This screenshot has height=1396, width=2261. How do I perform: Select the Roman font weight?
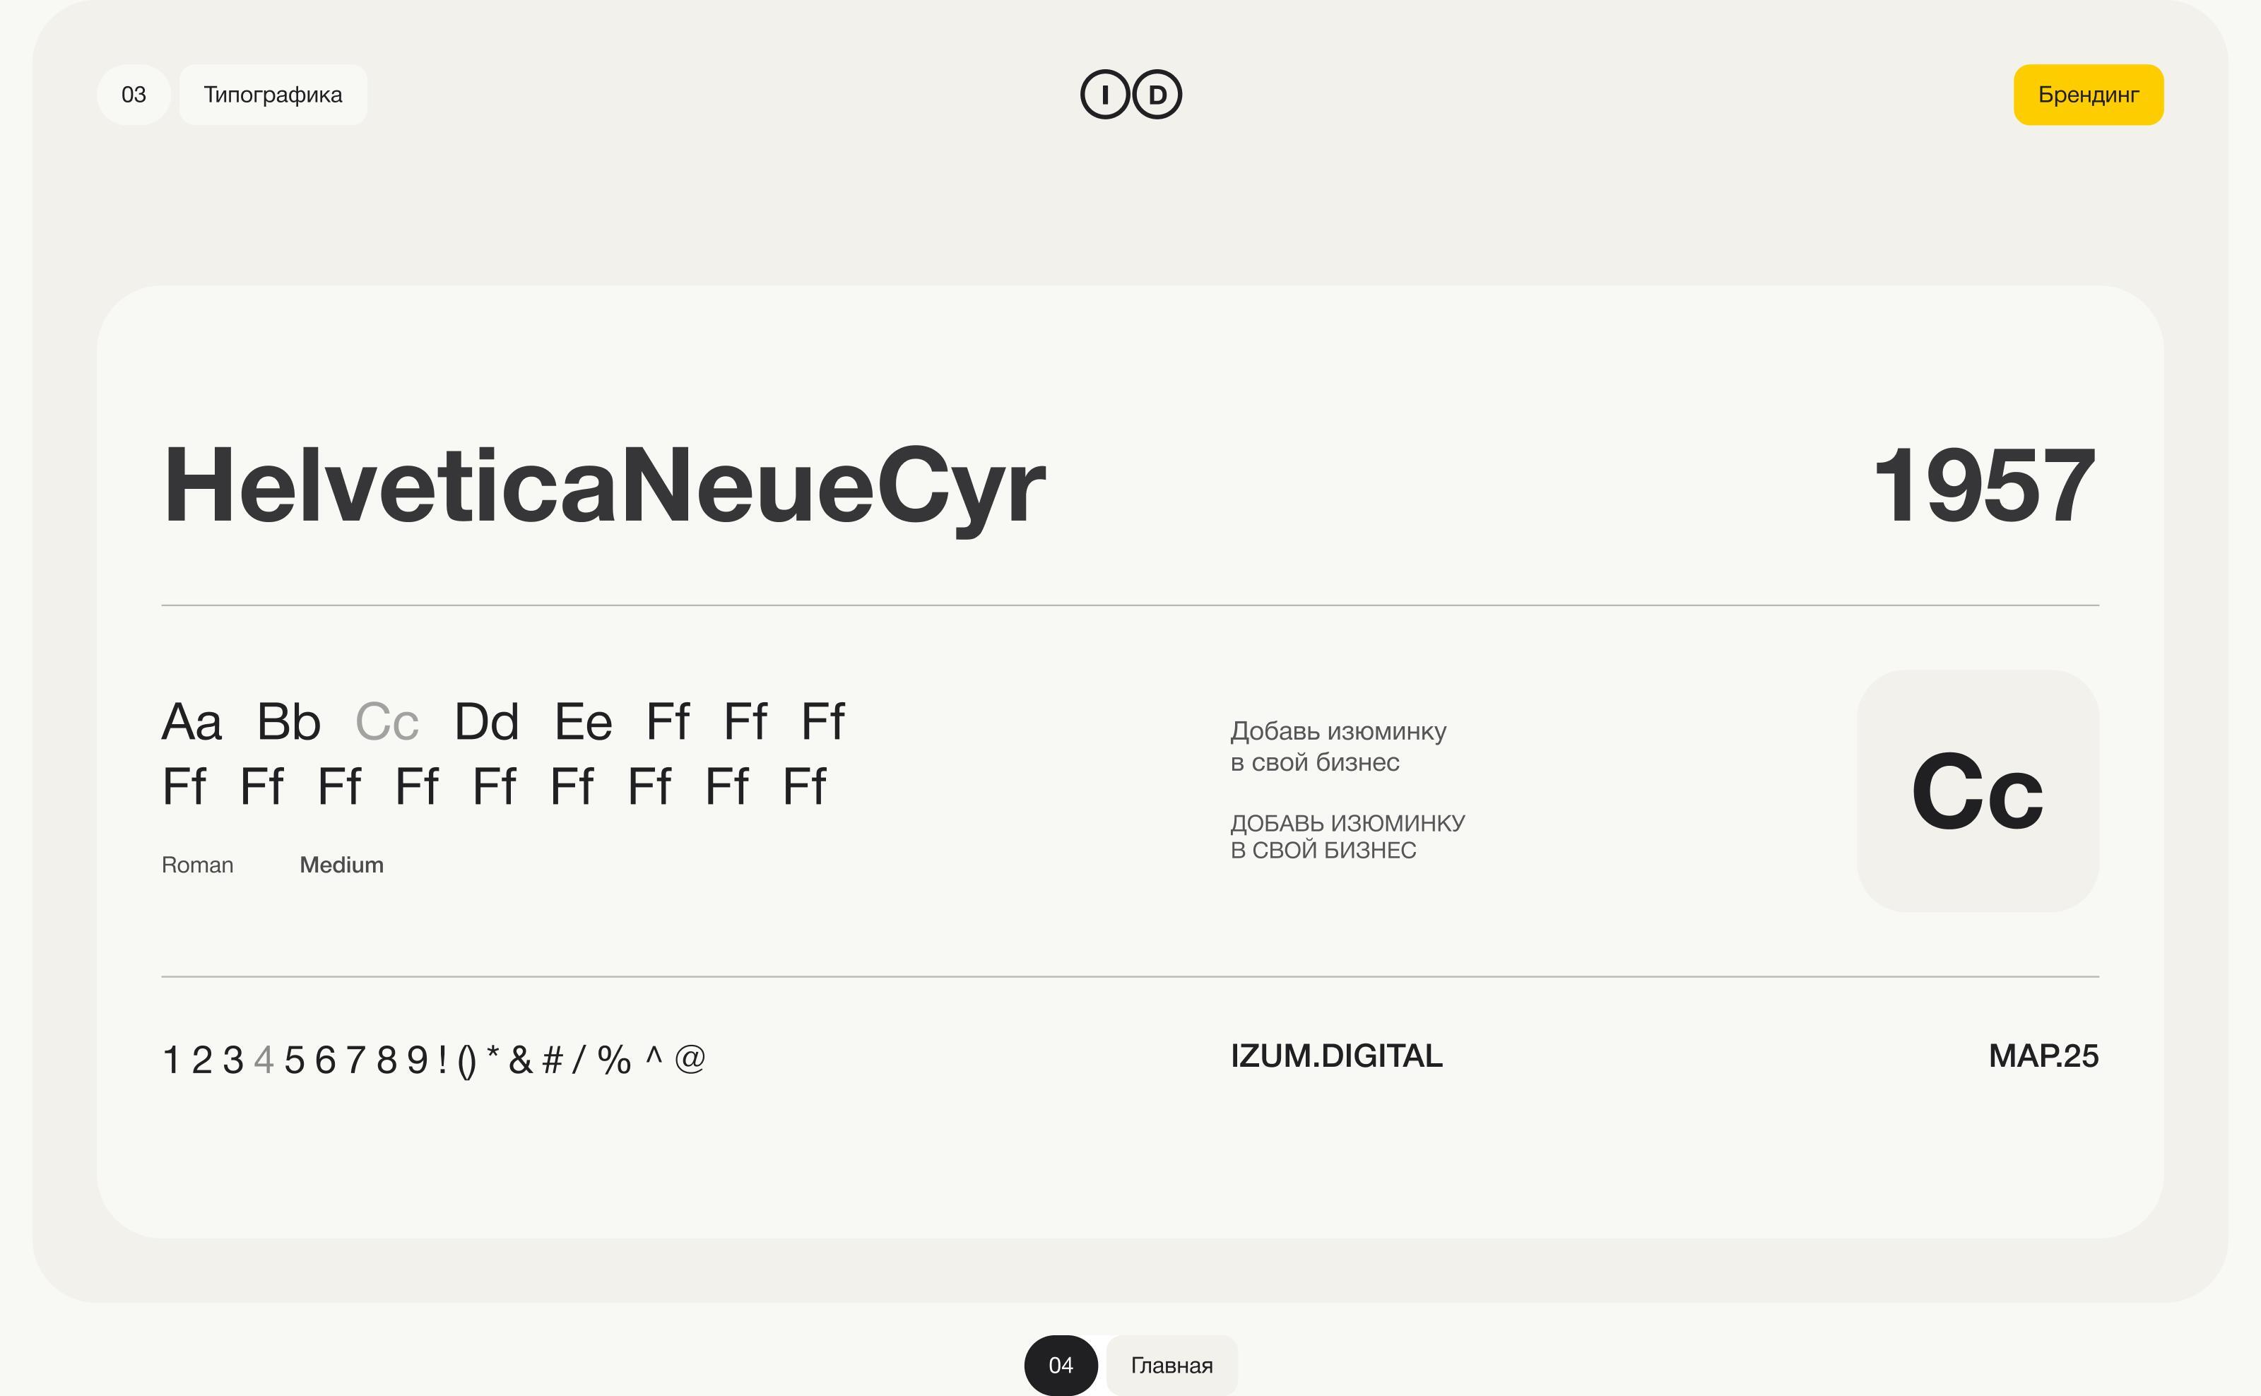coord(196,865)
